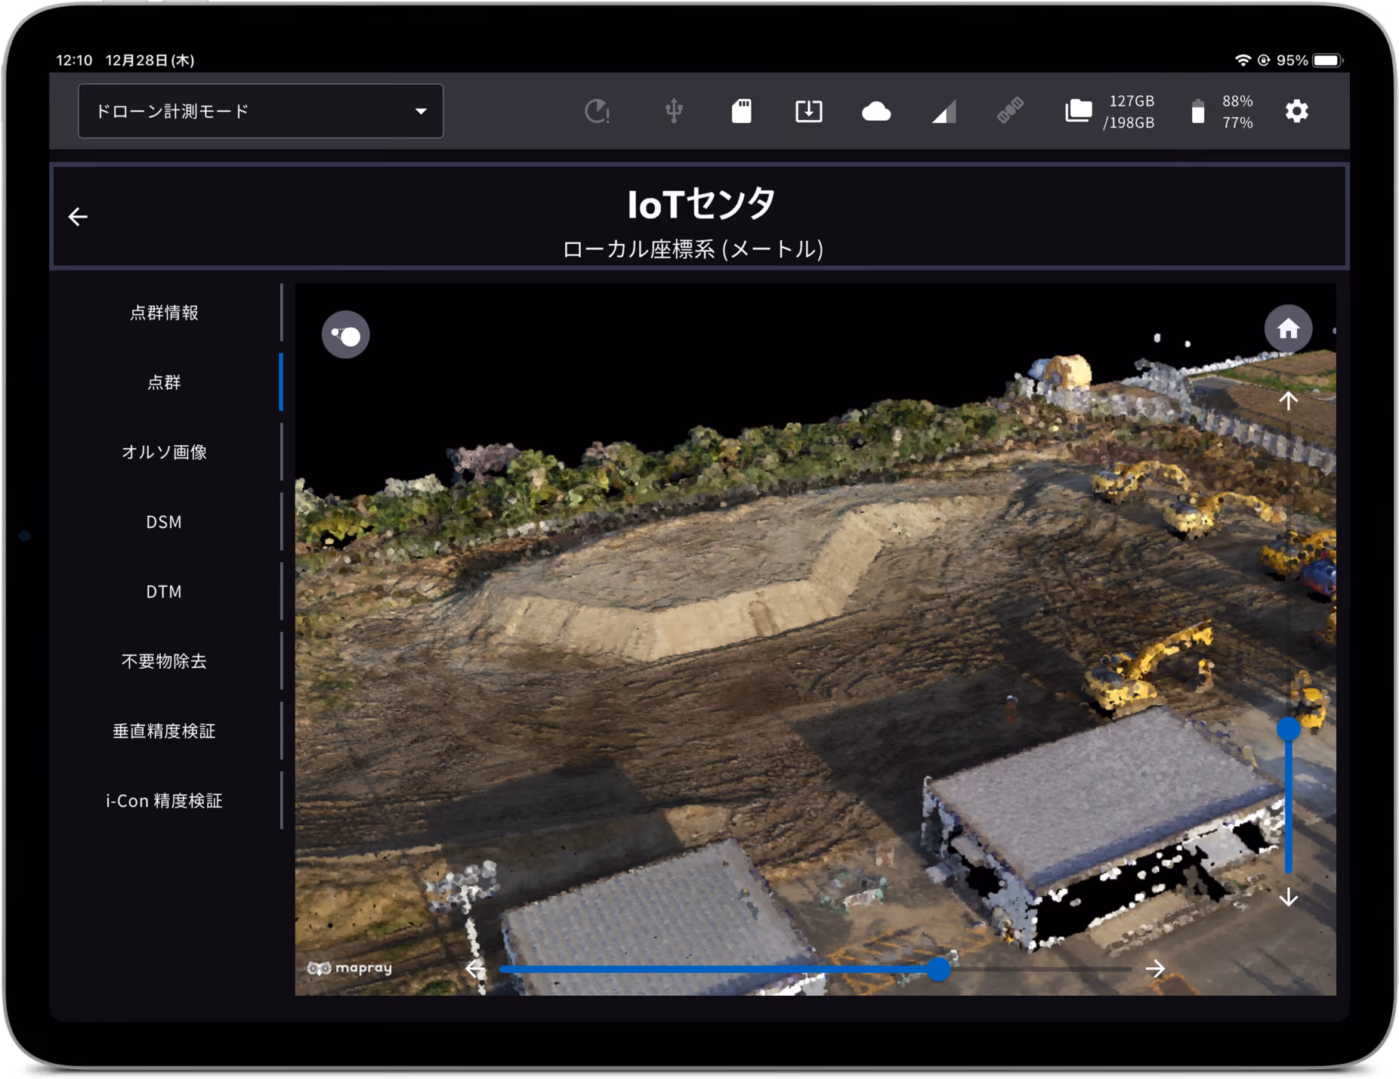The image size is (1399, 1079).
Task: Select the 不要物除去 tab
Action: click(x=164, y=661)
